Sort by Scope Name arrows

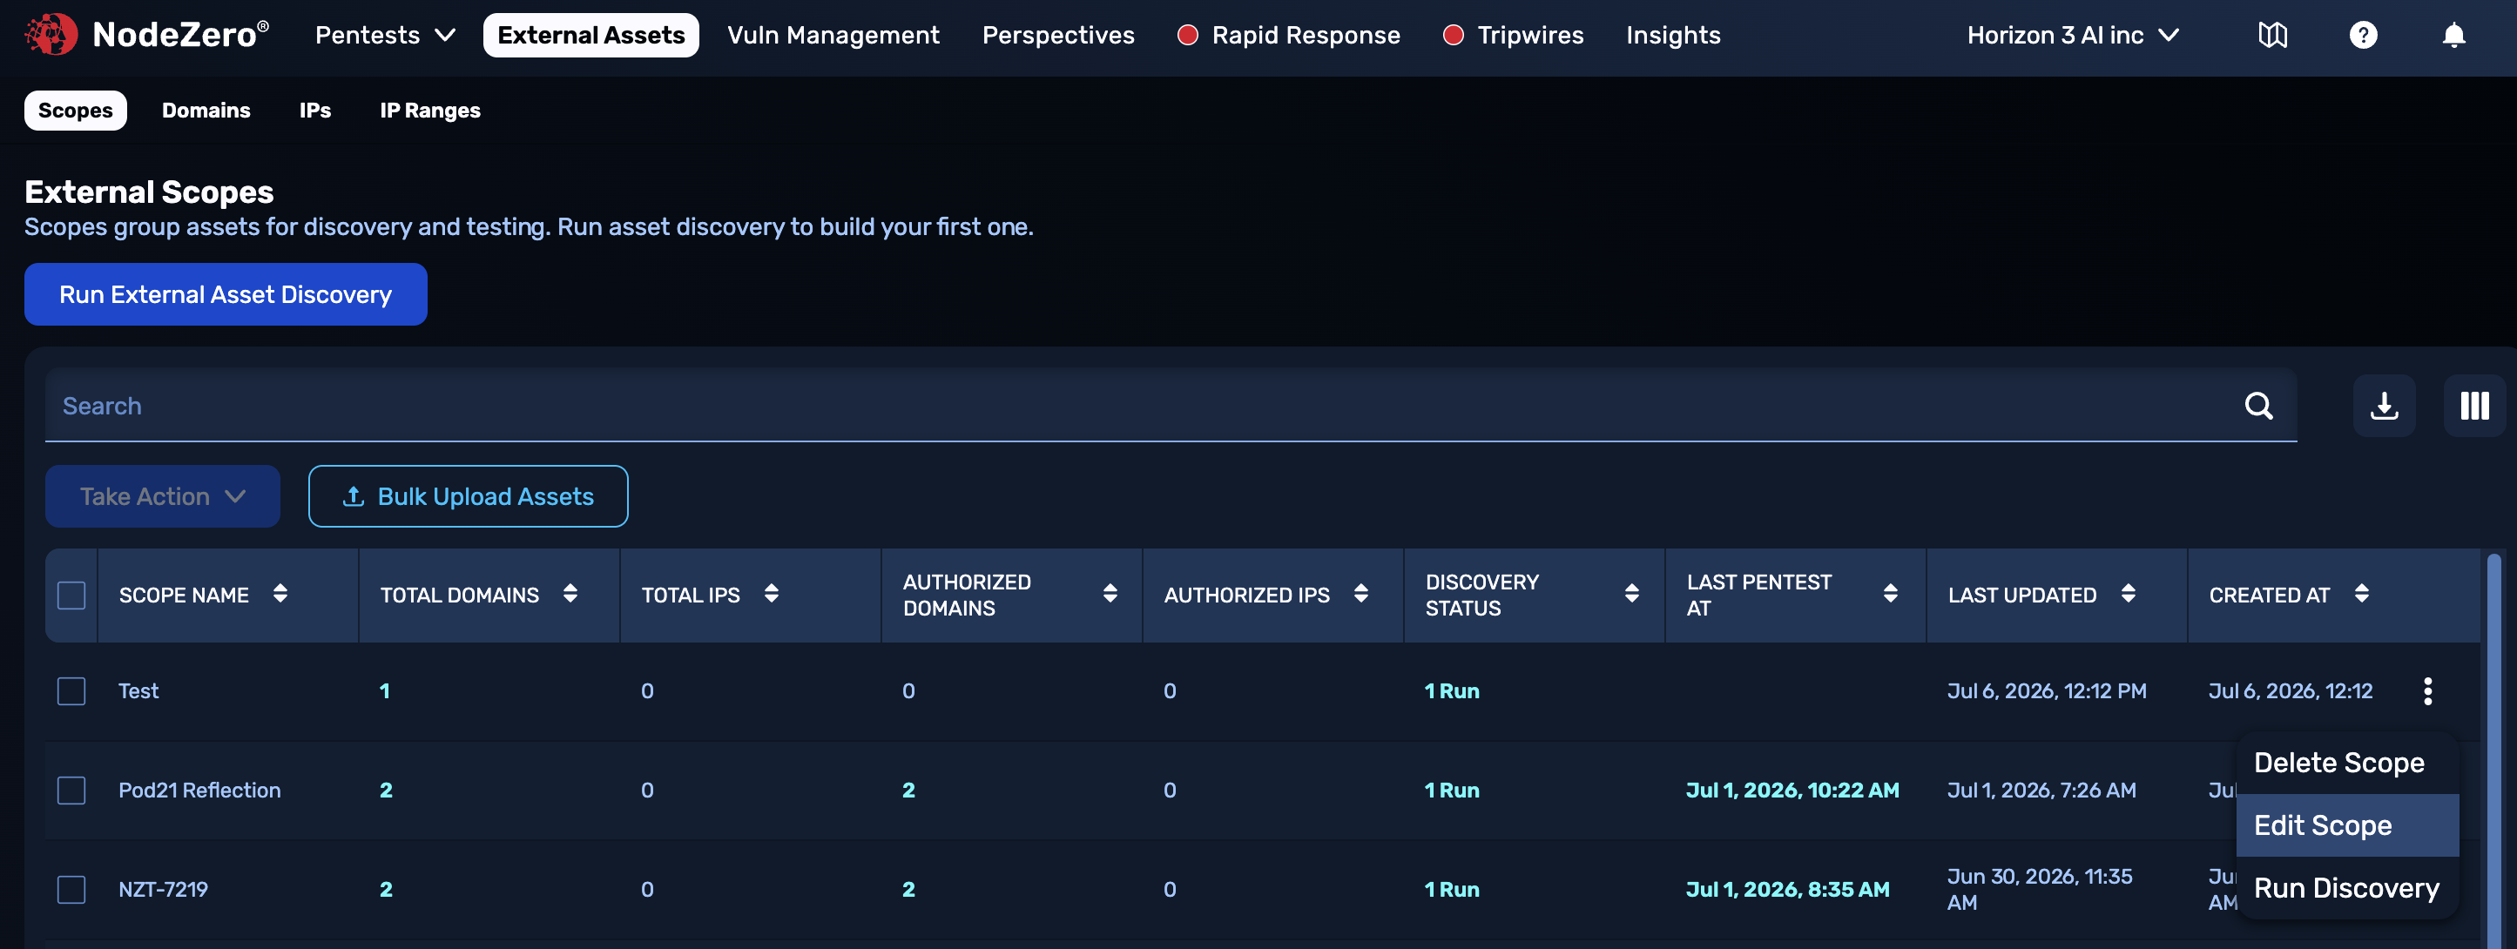[x=280, y=594]
